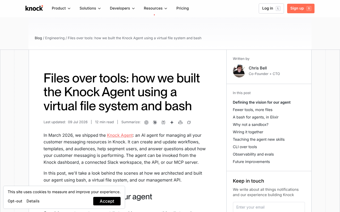View cookie Details
This screenshot has width=340, height=212.
[33, 201]
